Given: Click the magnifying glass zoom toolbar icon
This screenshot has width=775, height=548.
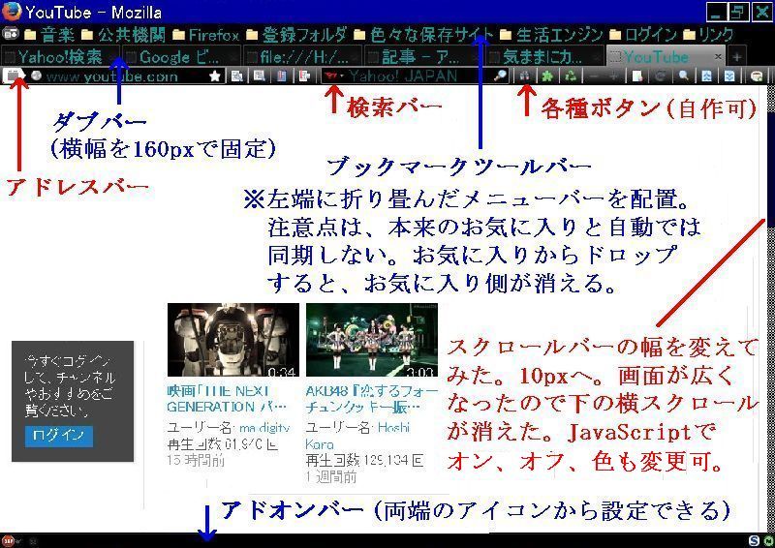Looking at the screenshot, I should (684, 76).
